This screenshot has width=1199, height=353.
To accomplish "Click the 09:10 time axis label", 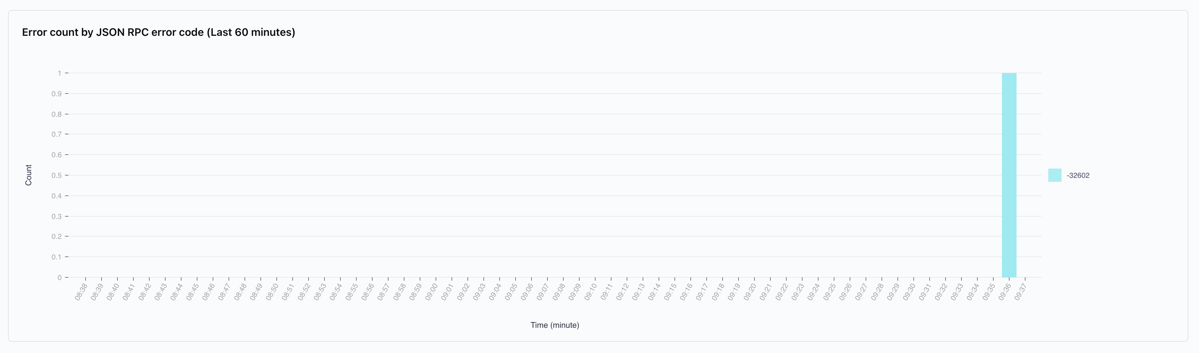I will [591, 292].
